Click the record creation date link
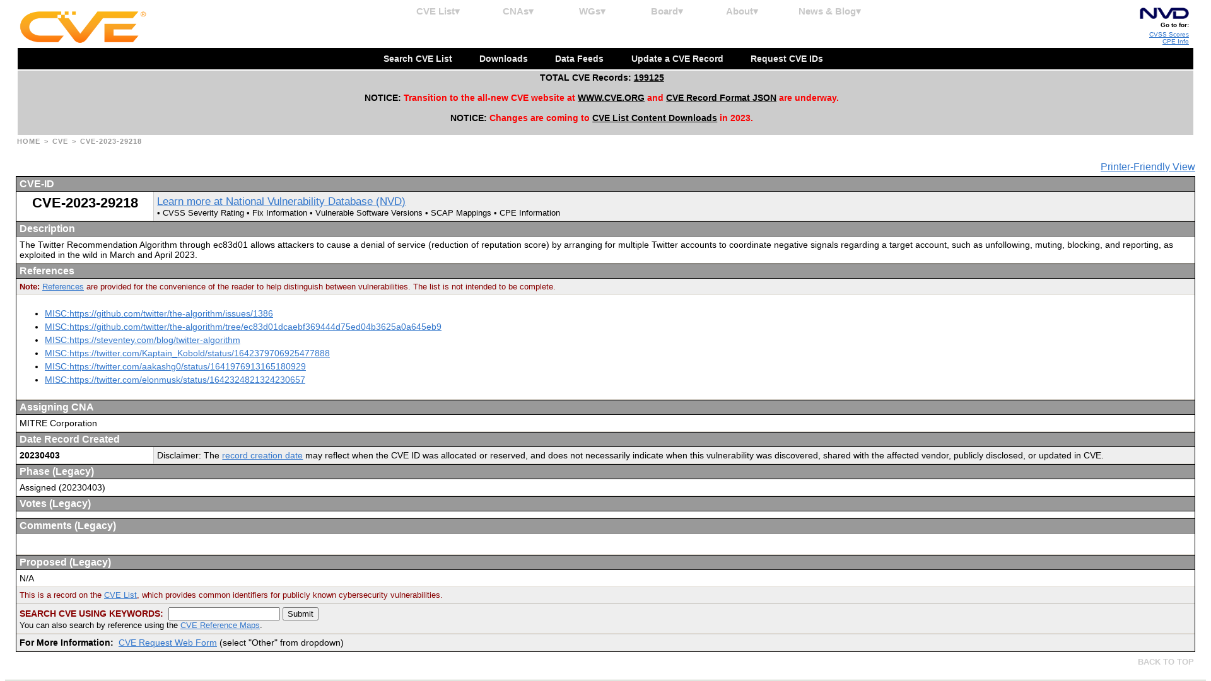 [x=262, y=455]
